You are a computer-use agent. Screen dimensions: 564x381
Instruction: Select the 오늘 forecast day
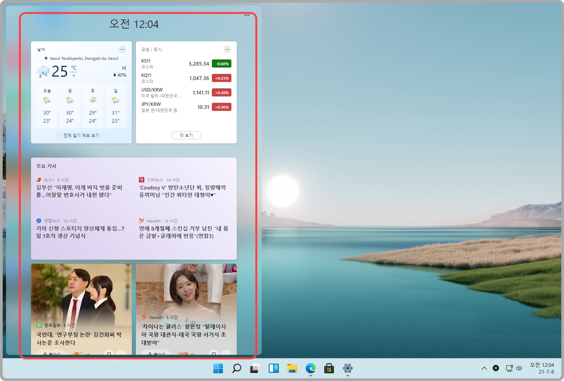click(x=47, y=106)
